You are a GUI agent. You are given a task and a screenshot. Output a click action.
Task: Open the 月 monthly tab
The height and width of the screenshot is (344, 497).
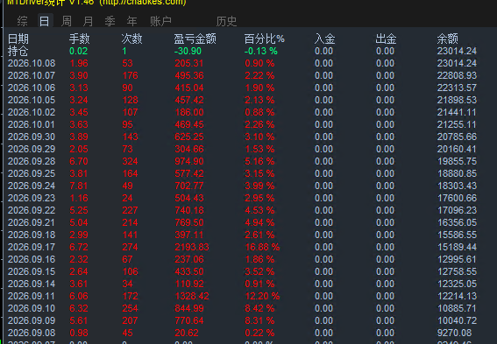point(89,21)
